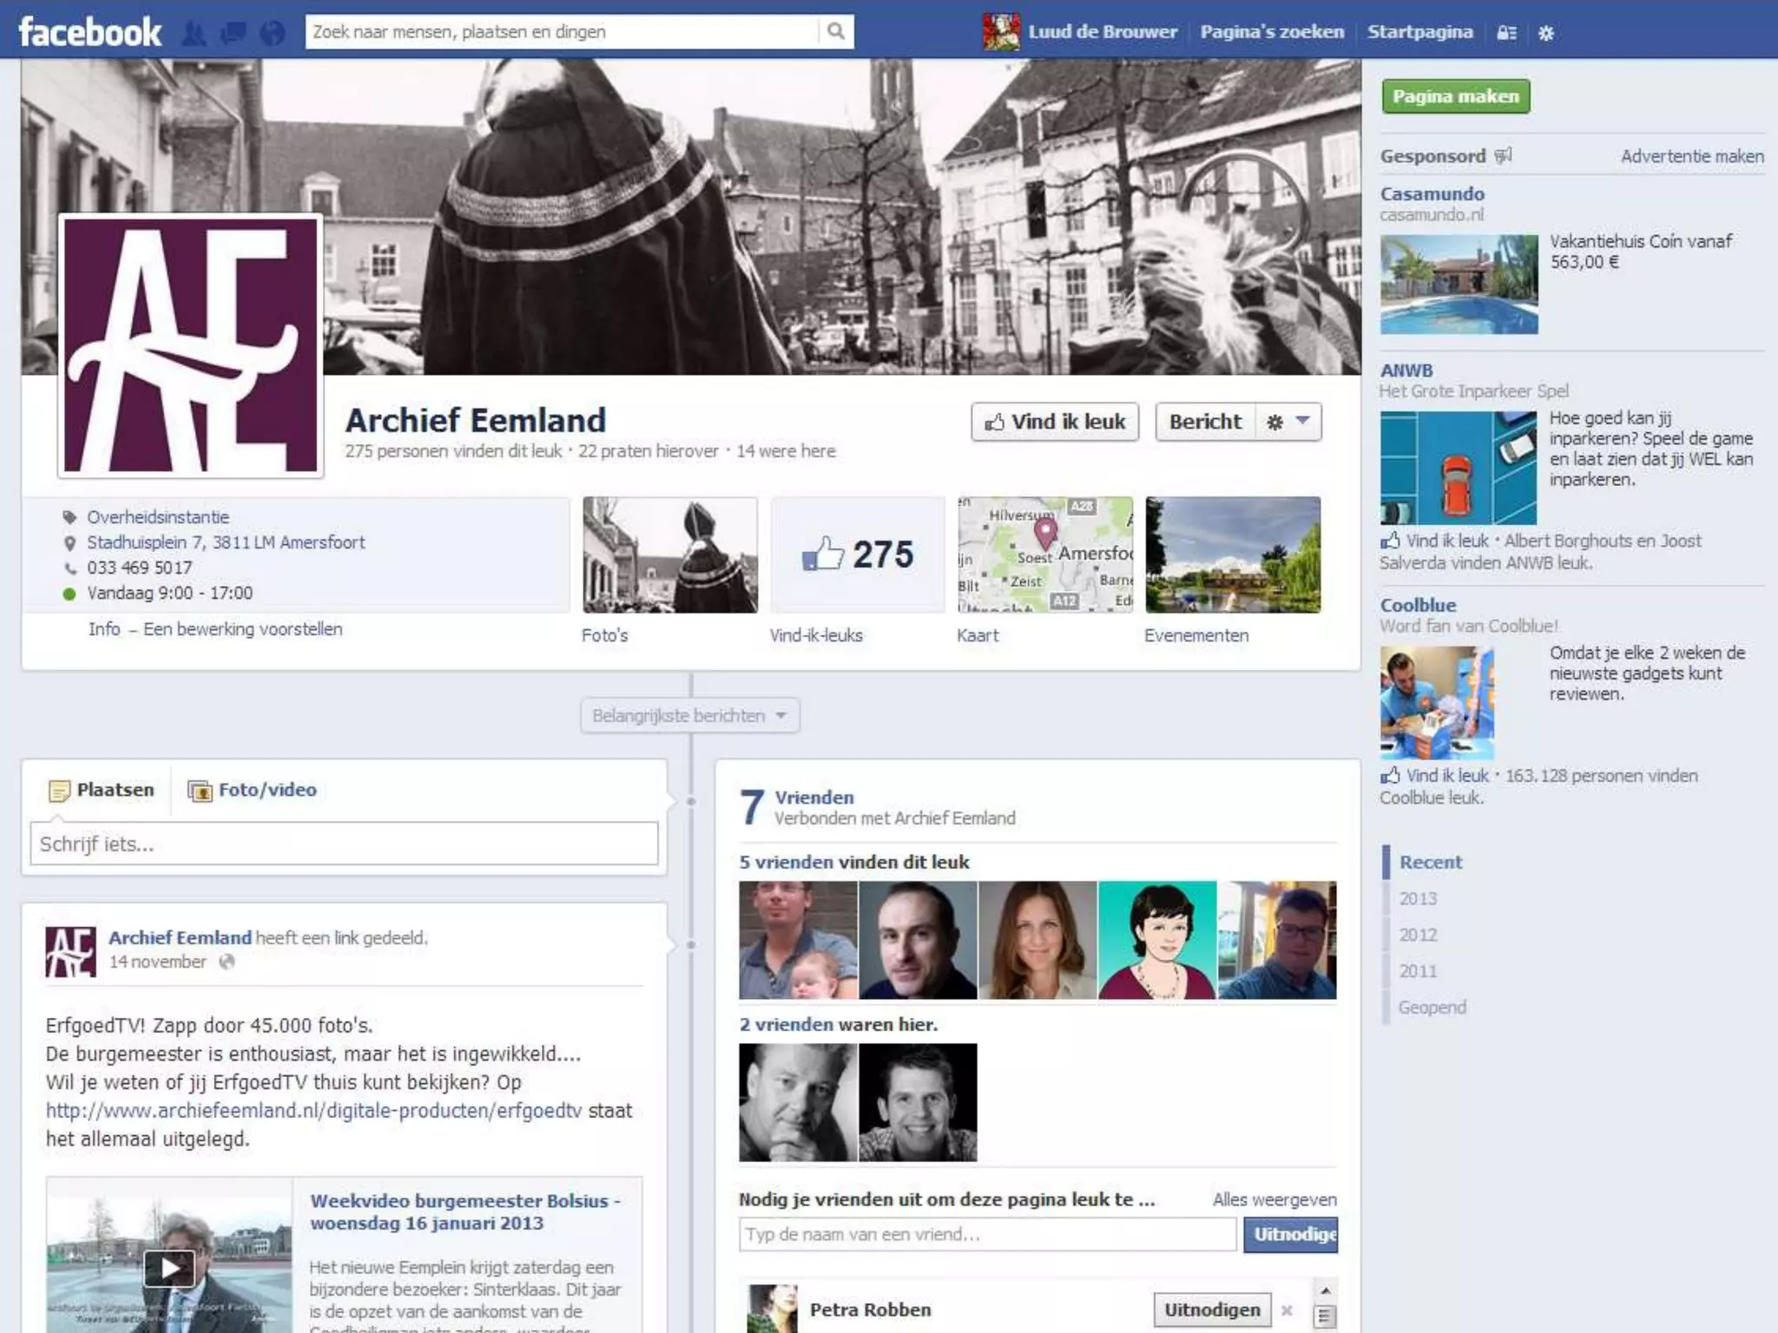Play the Weekvideo burgemeester Bolsius video
The image size is (1778, 1333).
click(x=168, y=1268)
